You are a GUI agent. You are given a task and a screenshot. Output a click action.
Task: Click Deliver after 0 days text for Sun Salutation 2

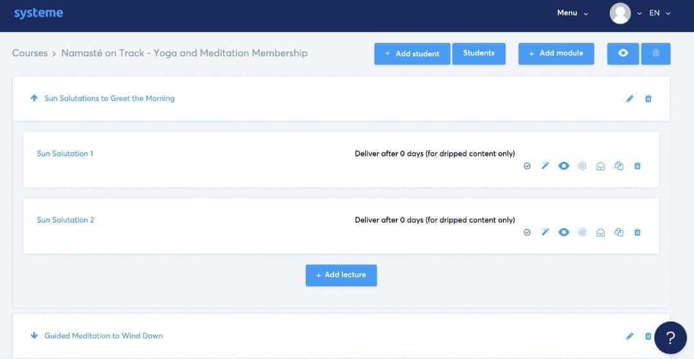(x=435, y=220)
